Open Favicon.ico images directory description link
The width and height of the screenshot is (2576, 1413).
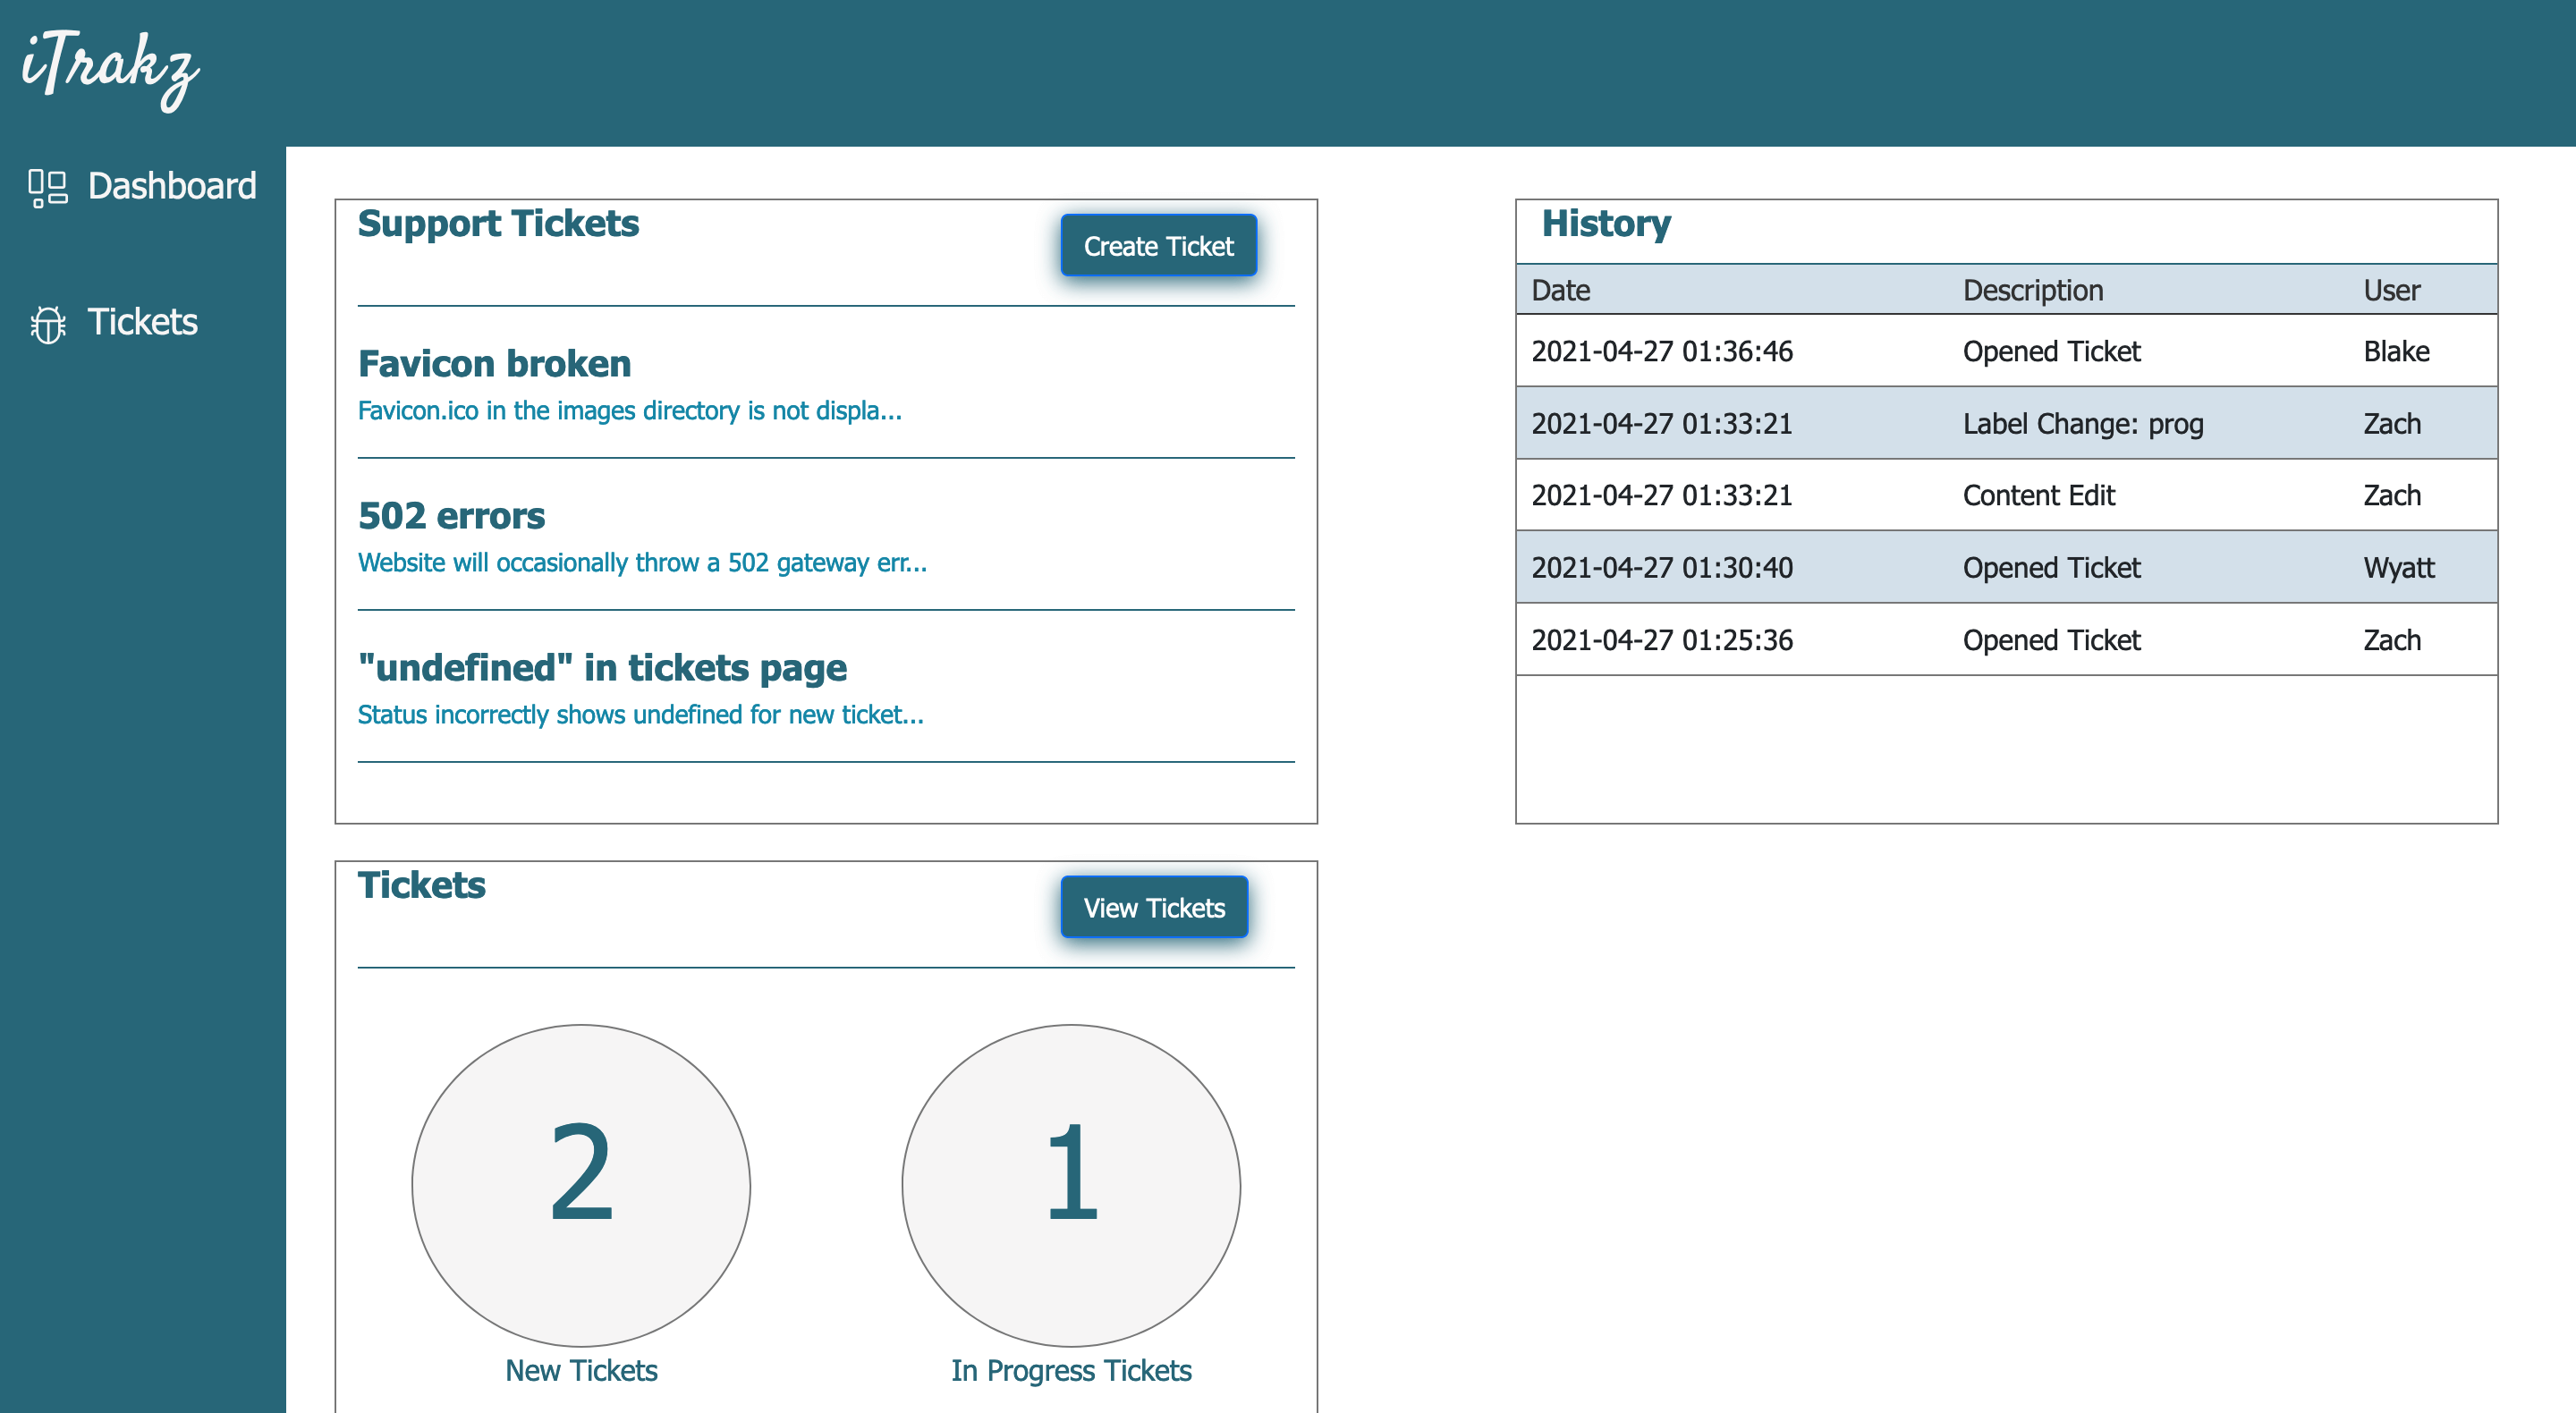click(x=629, y=410)
